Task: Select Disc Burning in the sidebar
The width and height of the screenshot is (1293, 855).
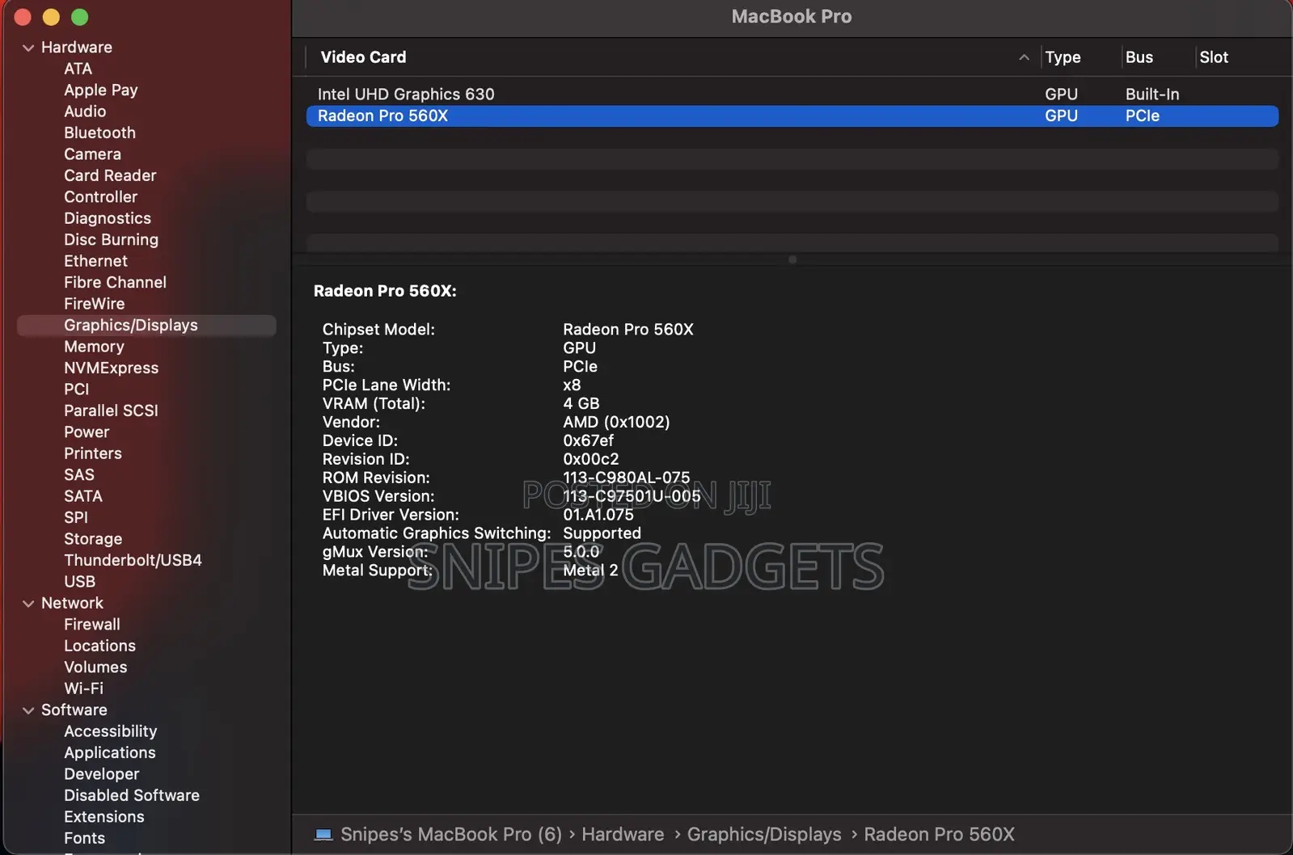Action: point(111,240)
